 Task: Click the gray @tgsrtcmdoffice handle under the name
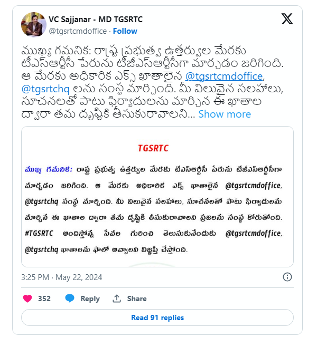pos(78,31)
